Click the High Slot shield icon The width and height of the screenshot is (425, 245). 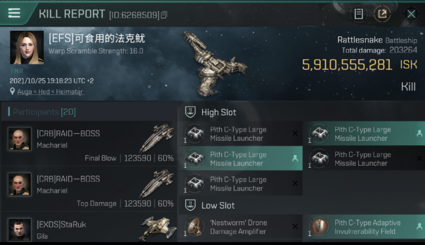pos(190,112)
